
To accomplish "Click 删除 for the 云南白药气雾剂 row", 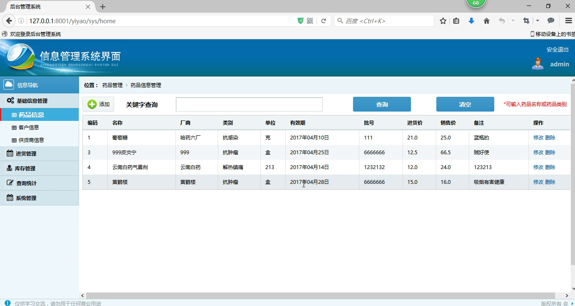I will click(550, 167).
